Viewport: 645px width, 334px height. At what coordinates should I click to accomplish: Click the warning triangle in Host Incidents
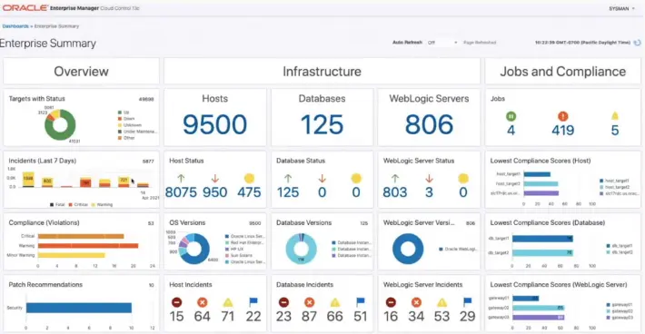point(228,302)
